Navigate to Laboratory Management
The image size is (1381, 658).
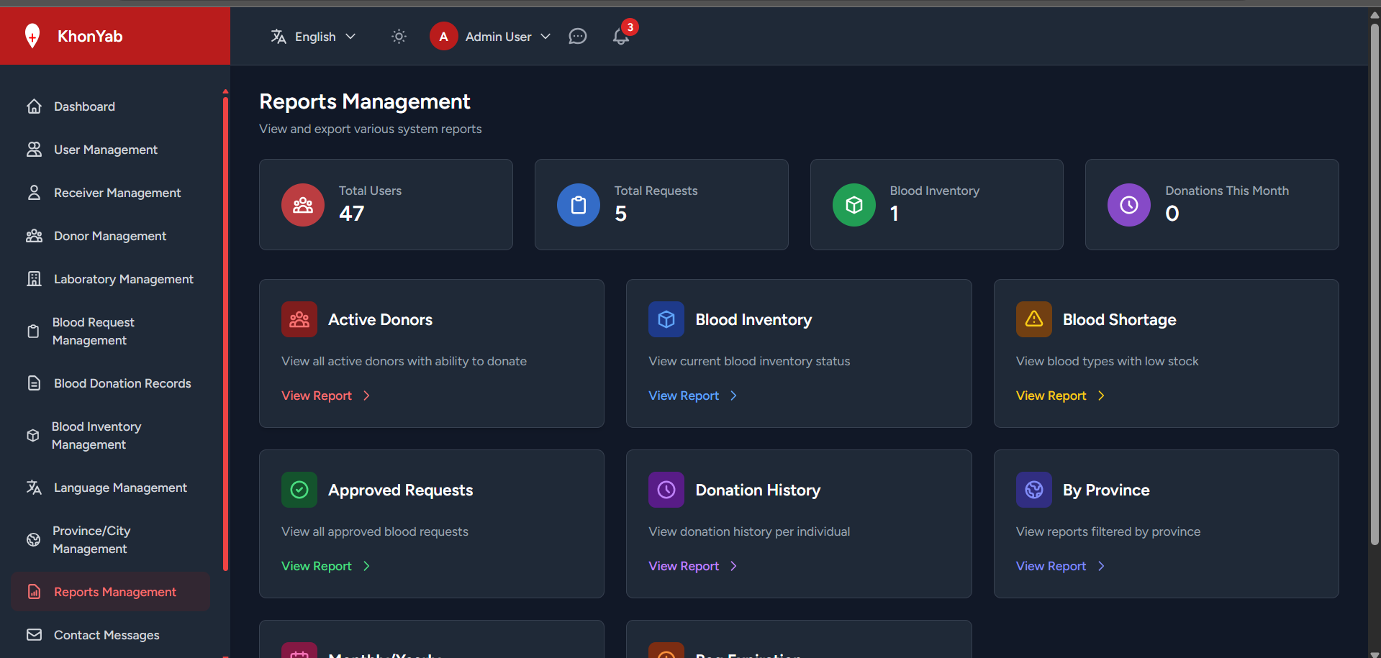(x=110, y=279)
